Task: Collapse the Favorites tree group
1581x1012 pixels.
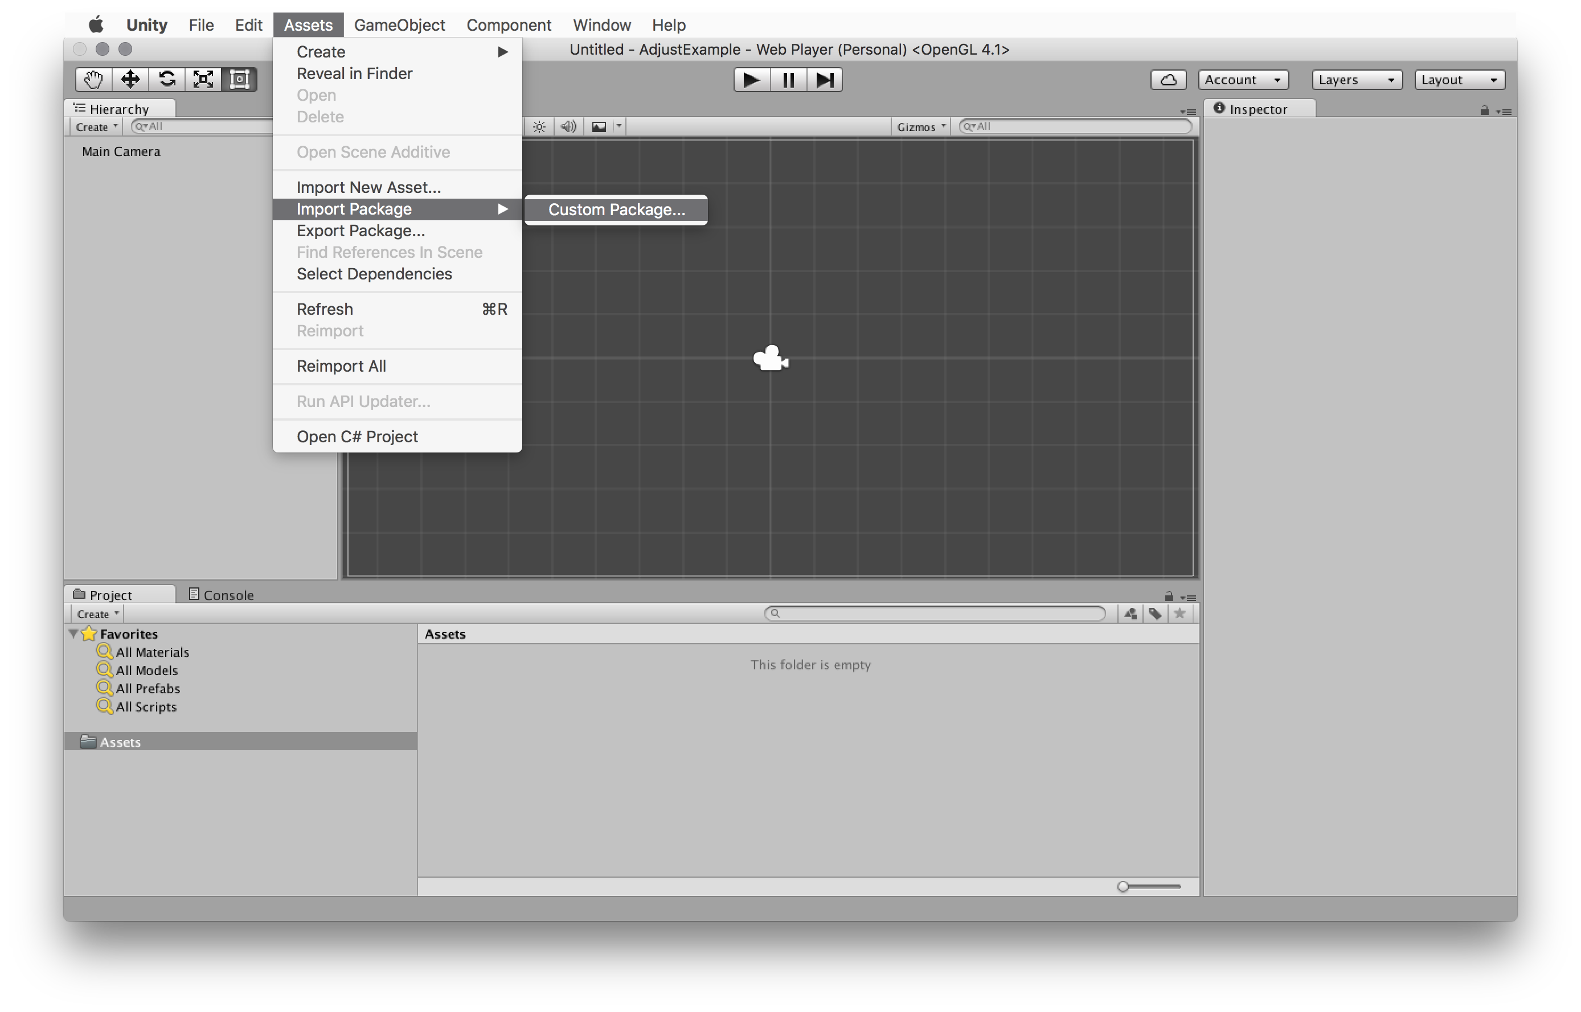Action: (73, 633)
